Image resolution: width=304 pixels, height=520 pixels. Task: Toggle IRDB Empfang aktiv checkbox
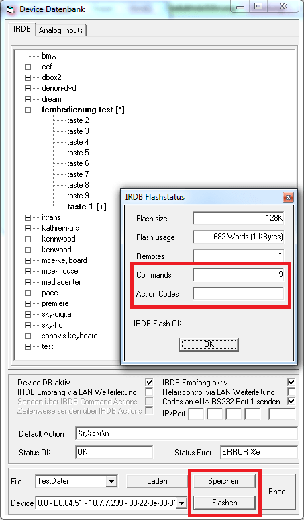tap(291, 382)
